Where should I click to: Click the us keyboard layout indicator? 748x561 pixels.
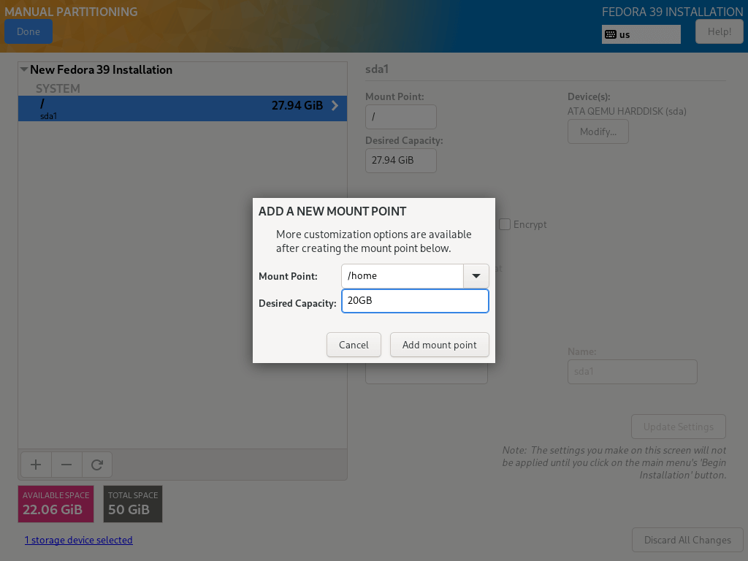641,34
